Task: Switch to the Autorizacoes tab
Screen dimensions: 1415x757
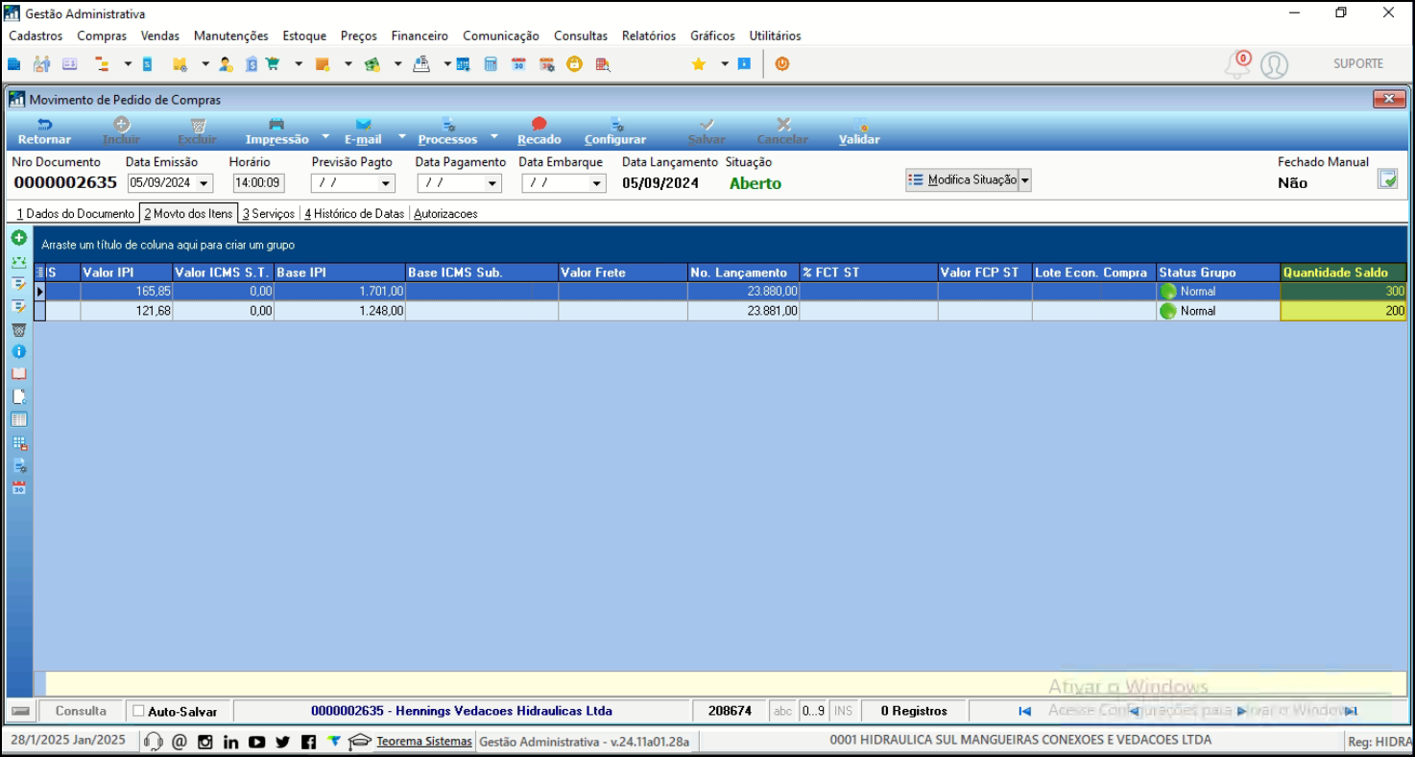Action: click(445, 214)
